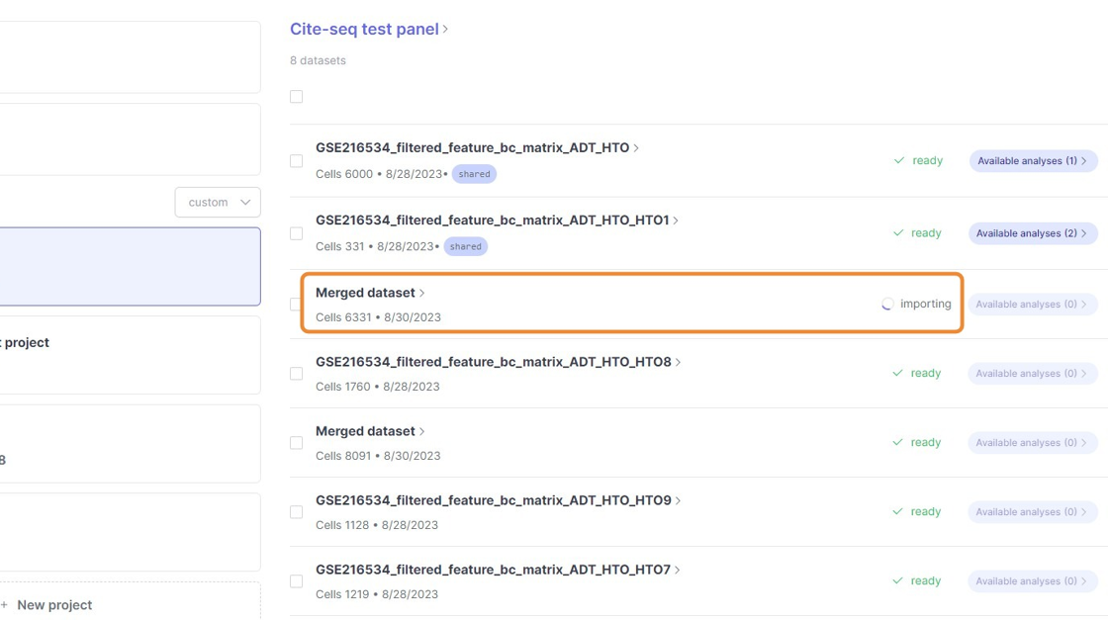Image resolution: width=1108 pixels, height=620 pixels.
Task: Click the importing spinner icon
Action: [887, 305]
